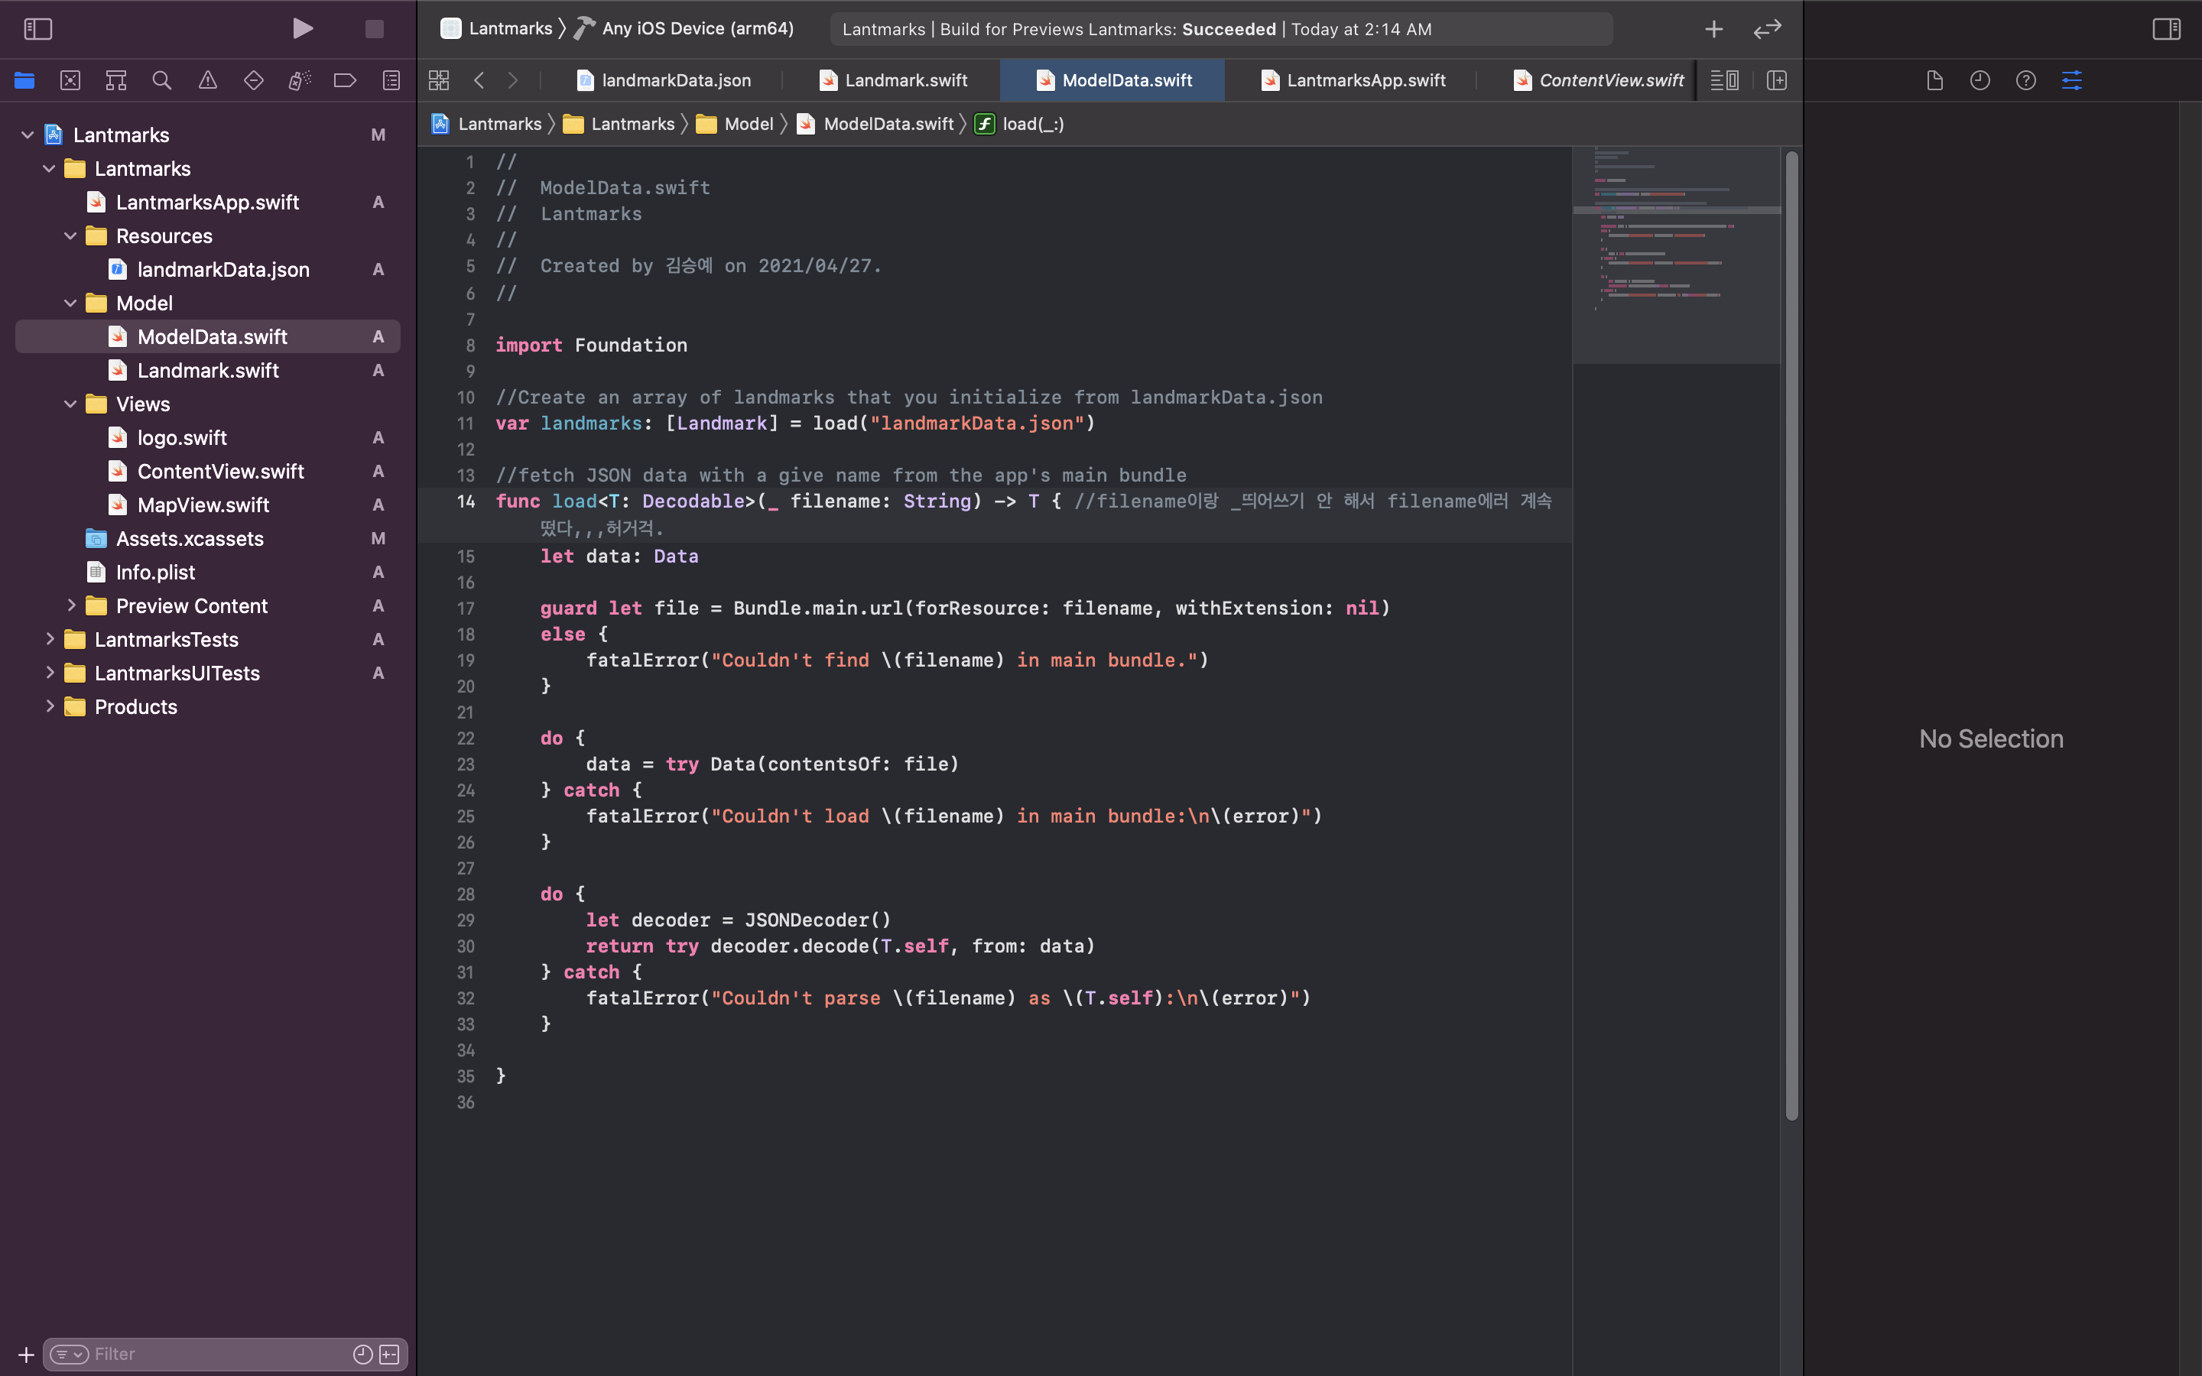
Task: Collapse the Resources folder
Action: [70, 235]
